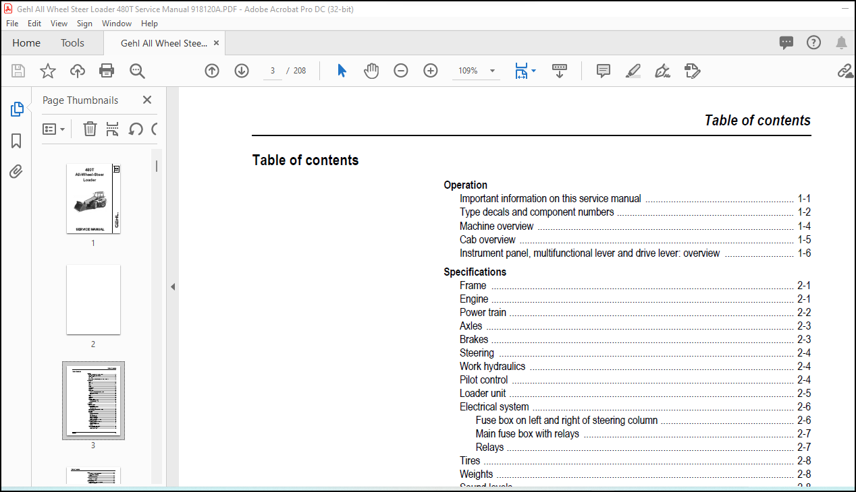Click 'Main fuse box with relays' entry
The height and width of the screenshot is (492, 856).
(527, 433)
